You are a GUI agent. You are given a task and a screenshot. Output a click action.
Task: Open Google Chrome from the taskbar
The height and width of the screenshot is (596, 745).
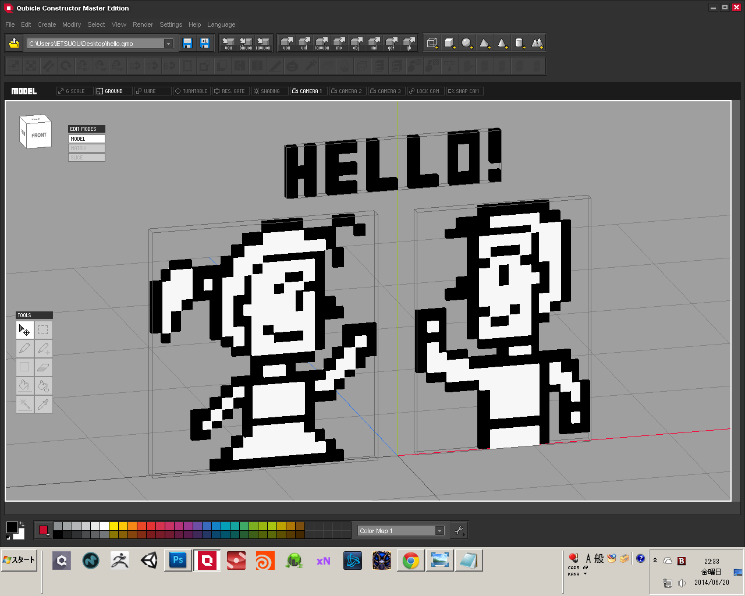coord(411,560)
